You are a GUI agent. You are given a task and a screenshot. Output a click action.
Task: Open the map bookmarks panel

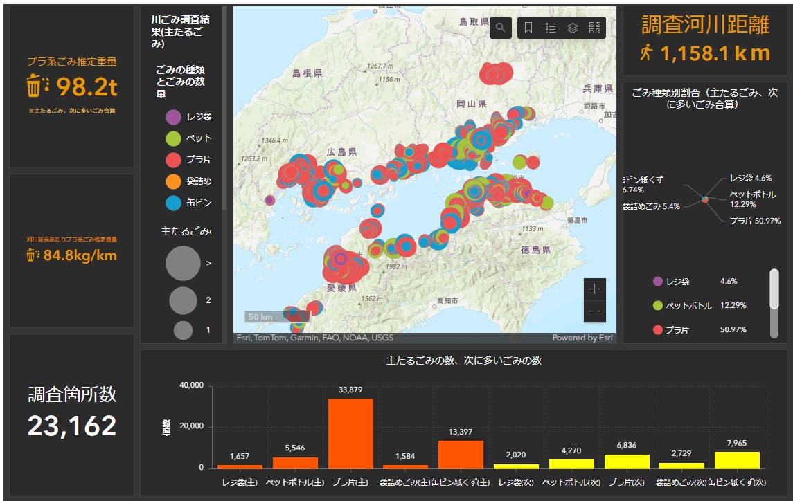point(528,28)
